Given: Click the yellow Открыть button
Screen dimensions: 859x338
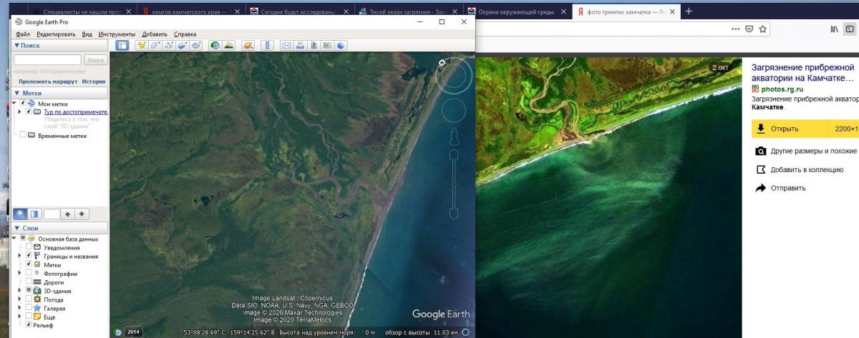Looking at the screenshot, I should 783,129.
